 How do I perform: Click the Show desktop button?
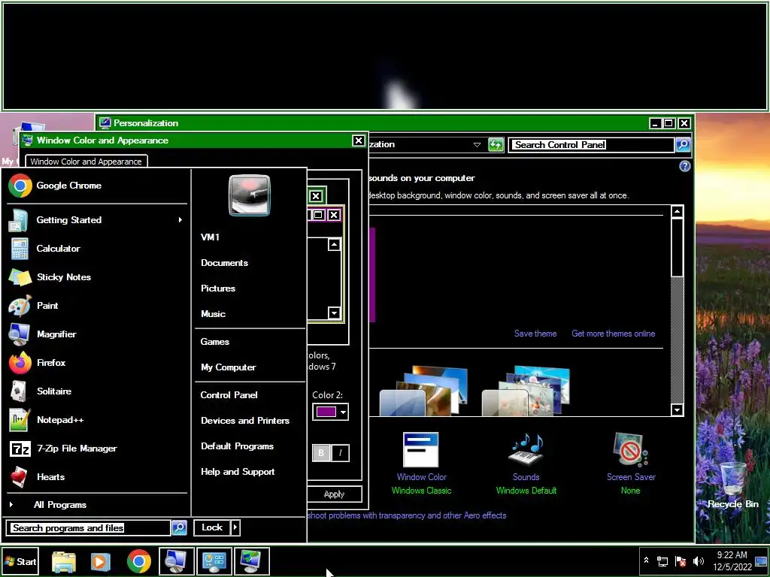(x=761, y=560)
